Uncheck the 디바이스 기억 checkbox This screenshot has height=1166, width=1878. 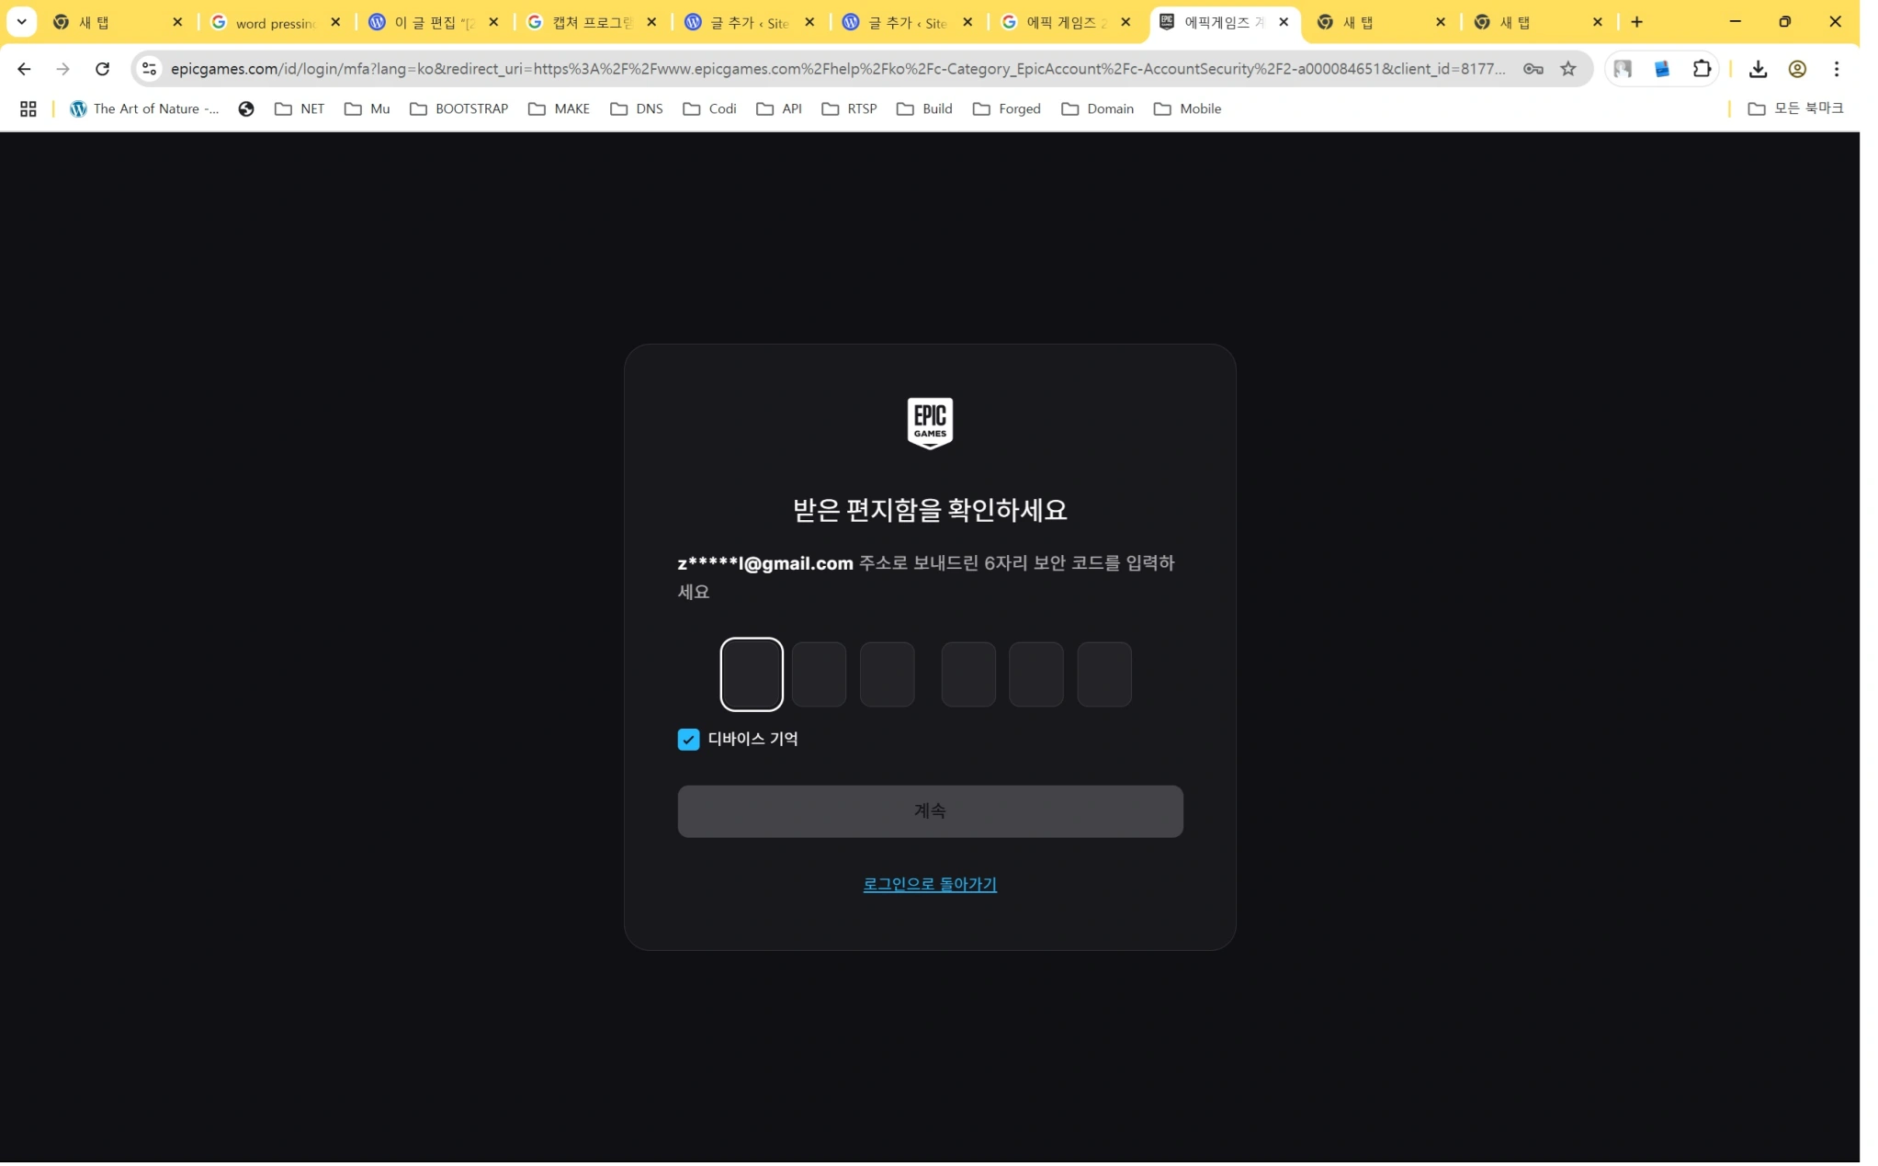click(688, 739)
